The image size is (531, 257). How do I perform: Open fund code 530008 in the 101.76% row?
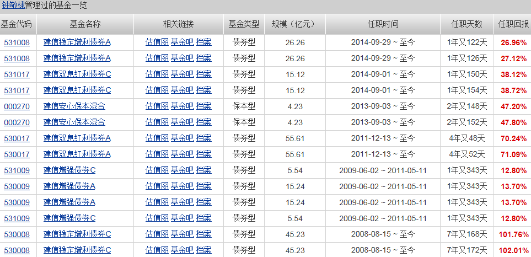17,234
